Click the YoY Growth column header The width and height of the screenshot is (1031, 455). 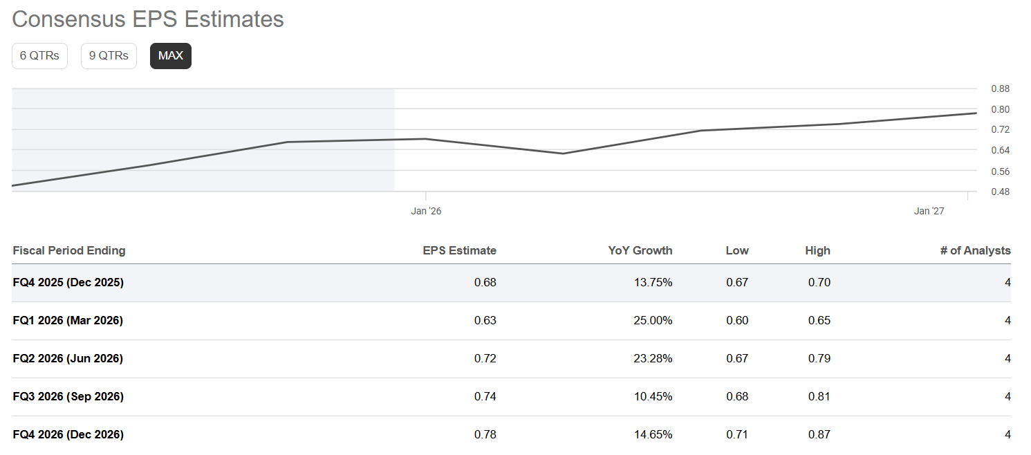click(x=640, y=250)
